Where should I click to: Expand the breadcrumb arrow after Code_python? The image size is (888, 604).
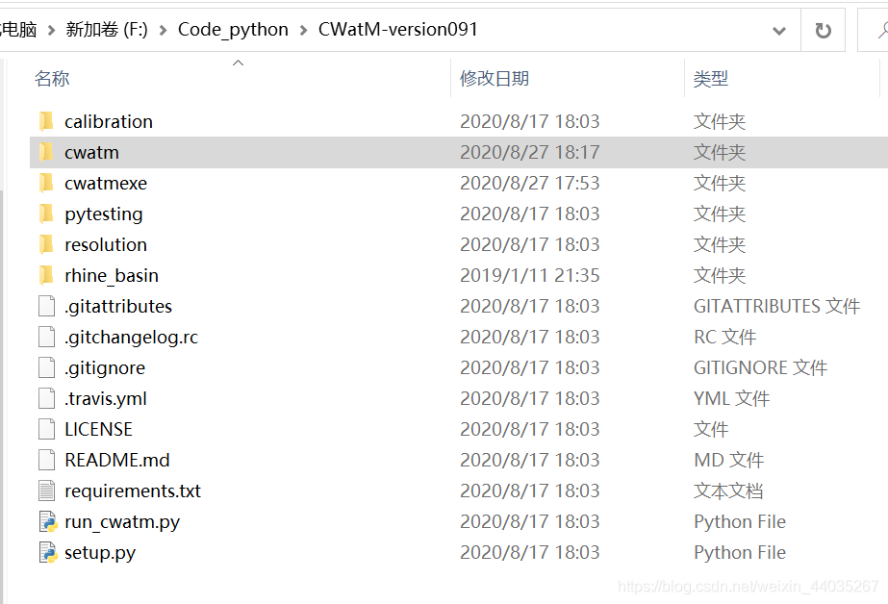[301, 29]
